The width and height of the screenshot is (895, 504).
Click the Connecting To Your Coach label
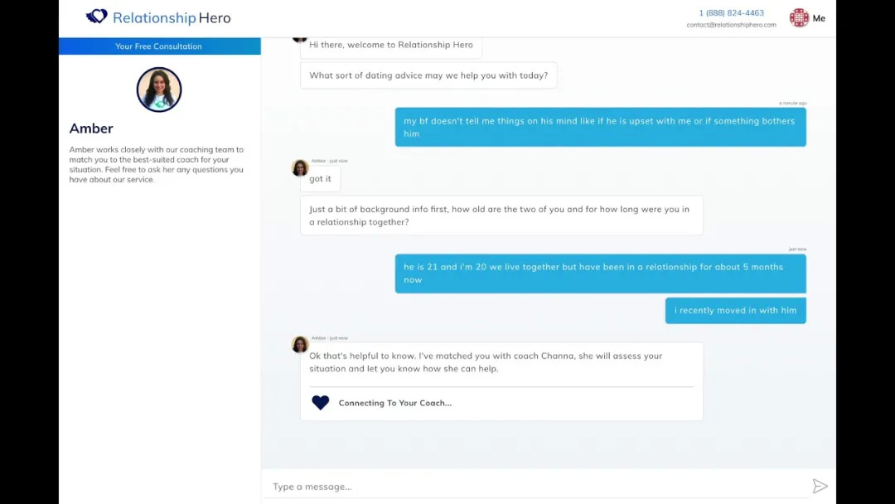tap(394, 403)
